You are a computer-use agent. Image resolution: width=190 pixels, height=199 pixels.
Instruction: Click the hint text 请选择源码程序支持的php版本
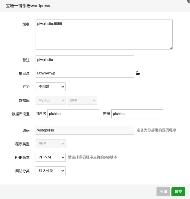(92, 157)
